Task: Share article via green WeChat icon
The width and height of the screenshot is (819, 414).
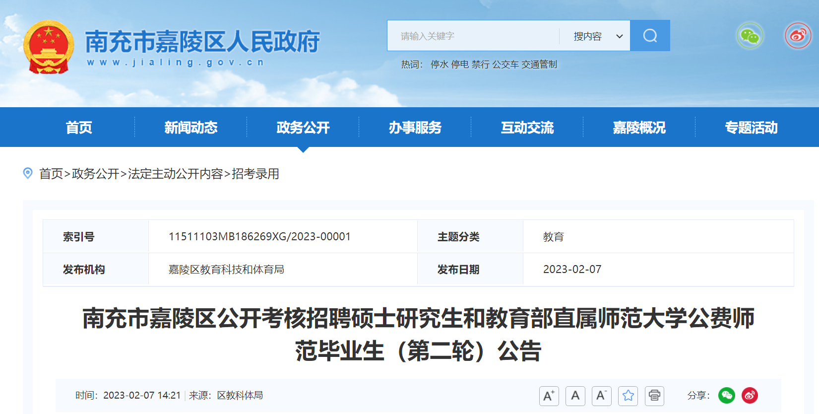Action: (726, 396)
